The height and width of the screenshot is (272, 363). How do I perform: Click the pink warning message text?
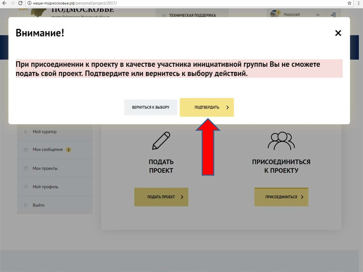[179, 68]
